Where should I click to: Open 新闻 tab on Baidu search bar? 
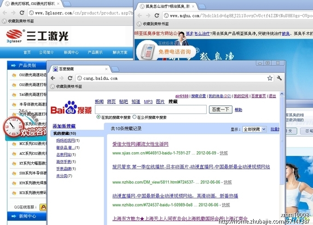[99, 101]
